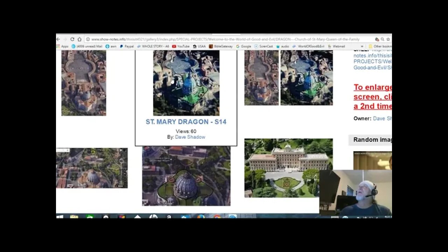The image size is (448, 252).
Task: Open the YouTube bookmark
Action: [181, 46]
